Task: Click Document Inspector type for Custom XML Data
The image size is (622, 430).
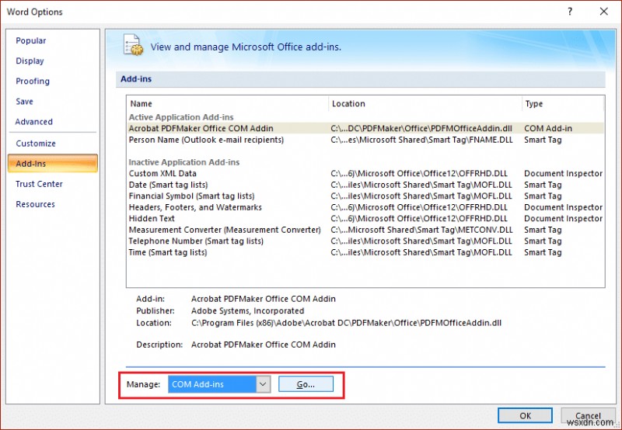Action: pyautogui.click(x=563, y=173)
